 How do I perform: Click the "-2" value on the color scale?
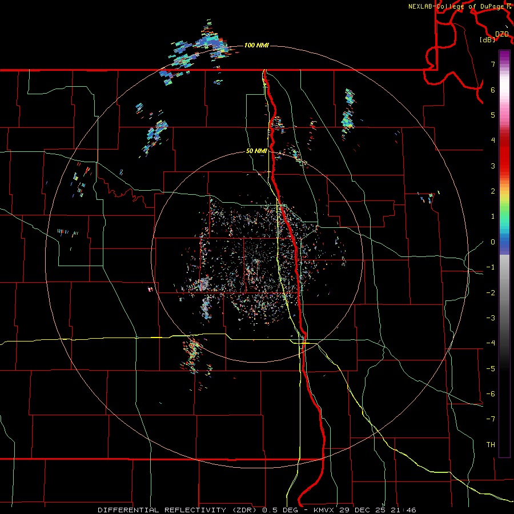click(x=491, y=293)
